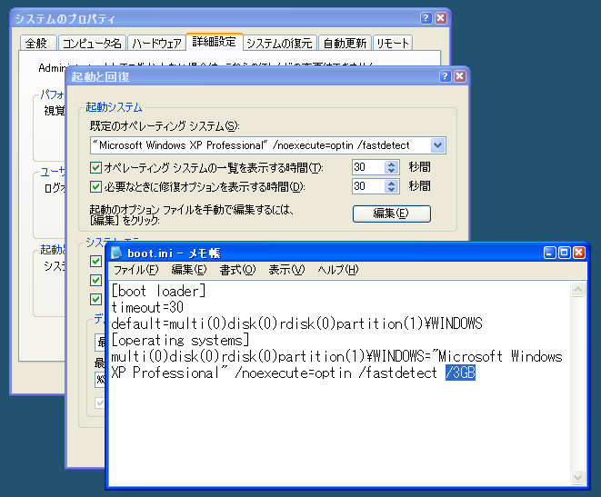Toggle third checkbox under システム エラー section

point(95,299)
